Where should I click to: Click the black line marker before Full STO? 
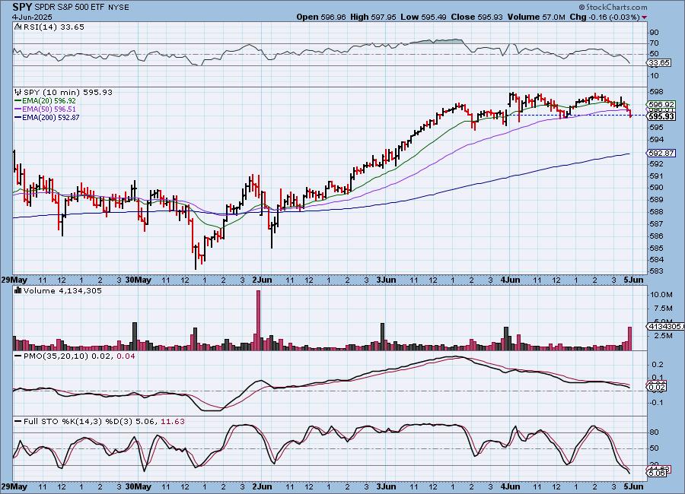[x=18, y=422]
